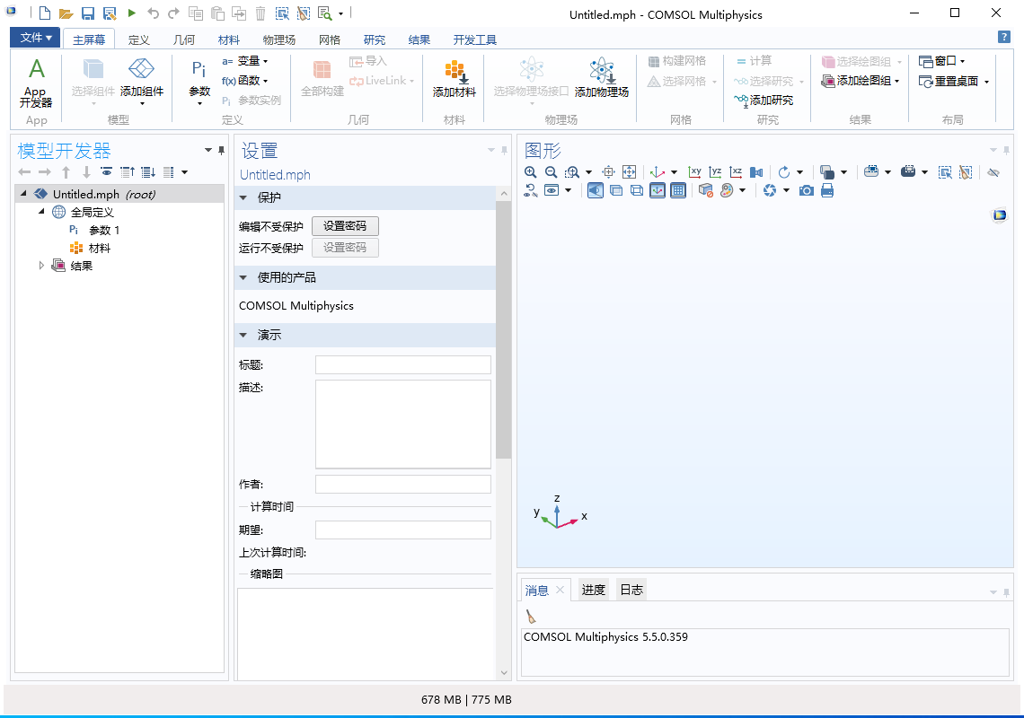Toggle the hidden objects eye icon

pos(993,172)
